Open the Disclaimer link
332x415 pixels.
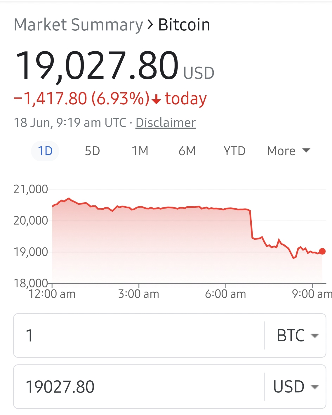[166, 123]
